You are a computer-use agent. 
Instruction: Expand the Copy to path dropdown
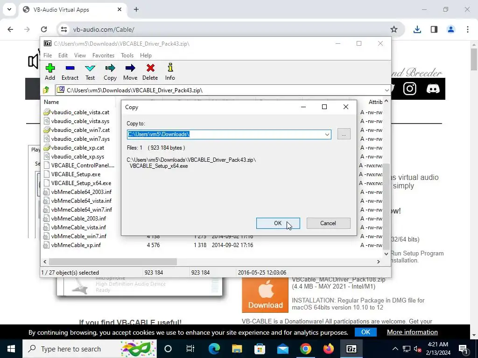(327, 134)
